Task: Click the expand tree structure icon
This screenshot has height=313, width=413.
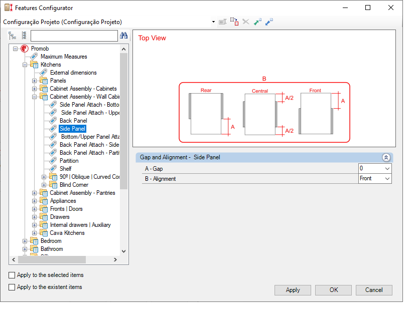Action: pyautogui.click(x=13, y=36)
